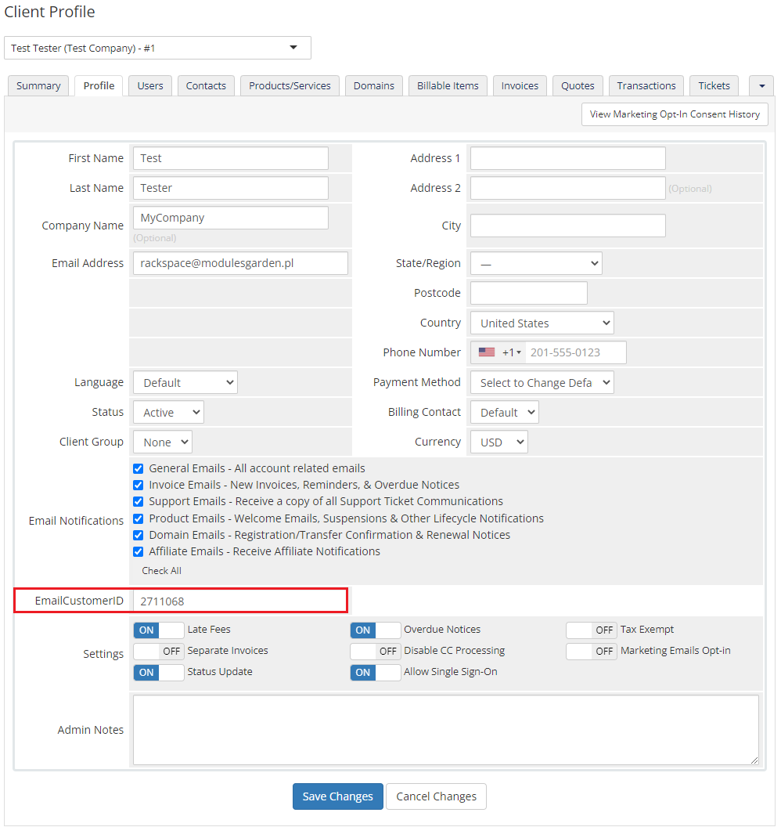Open the Tickets tab
The width and height of the screenshot is (781, 827).
click(714, 86)
